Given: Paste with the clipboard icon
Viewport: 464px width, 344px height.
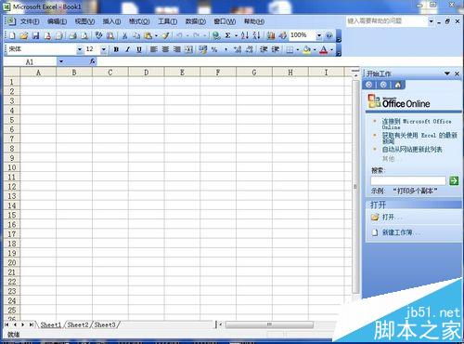Looking at the screenshot, I should tap(148, 35).
